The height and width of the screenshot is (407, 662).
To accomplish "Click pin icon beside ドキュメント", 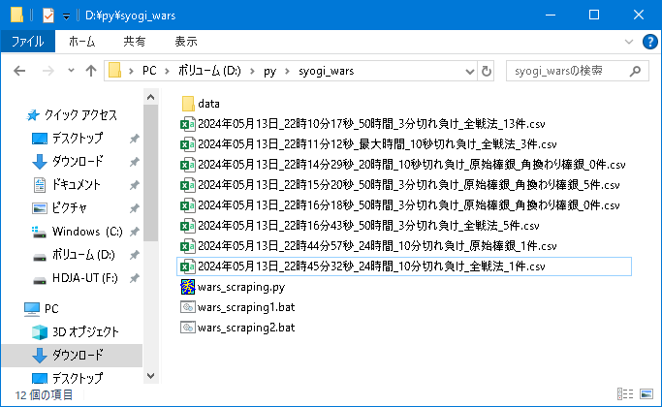I will tap(135, 185).
